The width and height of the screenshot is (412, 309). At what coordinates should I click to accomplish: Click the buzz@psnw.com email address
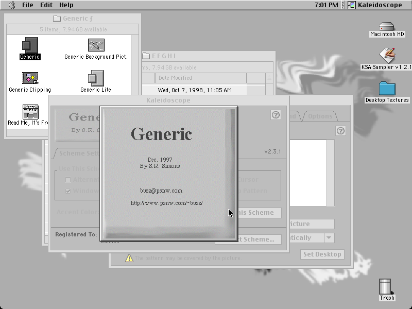(161, 191)
